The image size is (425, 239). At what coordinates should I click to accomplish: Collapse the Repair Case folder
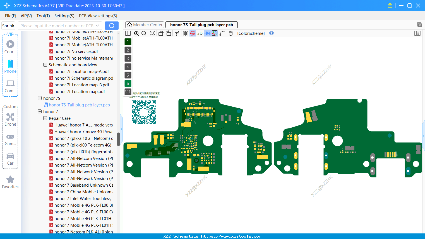[x=45, y=118]
